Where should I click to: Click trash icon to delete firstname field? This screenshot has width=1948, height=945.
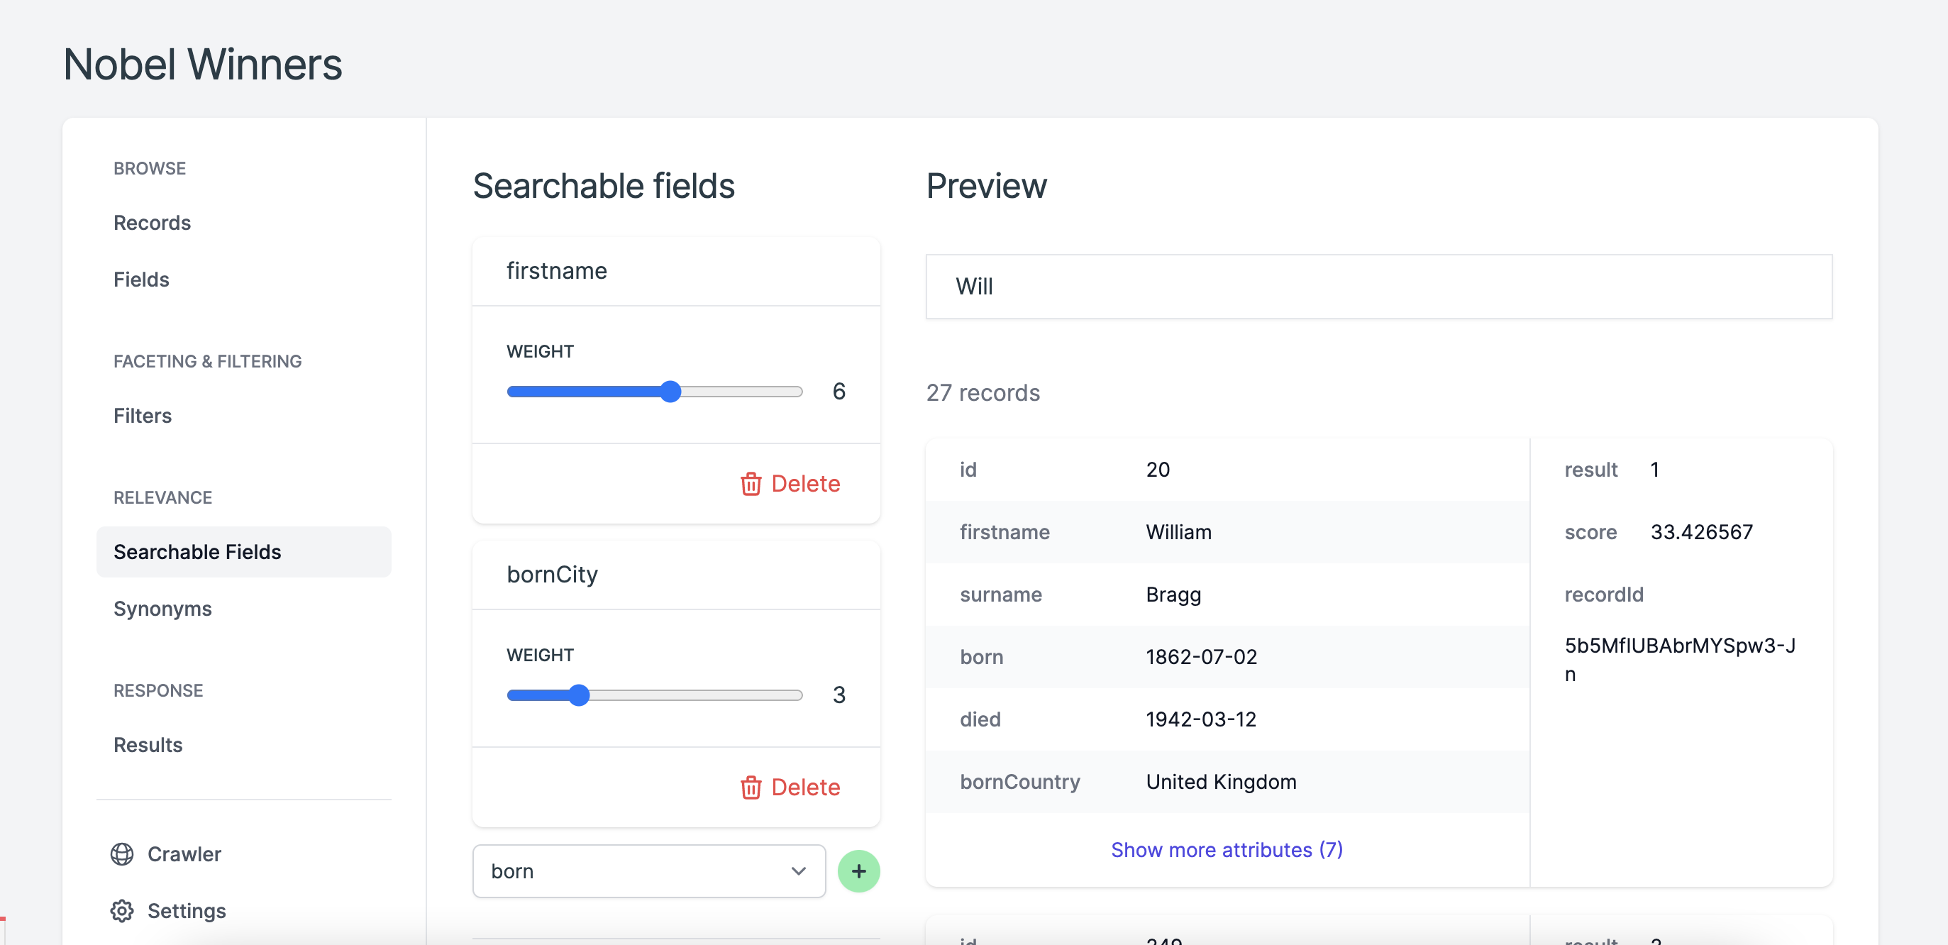(x=751, y=484)
